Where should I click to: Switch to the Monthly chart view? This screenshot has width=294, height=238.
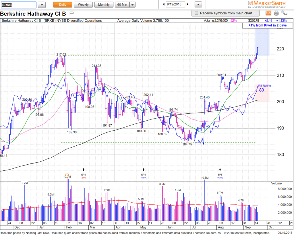pyautogui.click(x=104, y=5)
